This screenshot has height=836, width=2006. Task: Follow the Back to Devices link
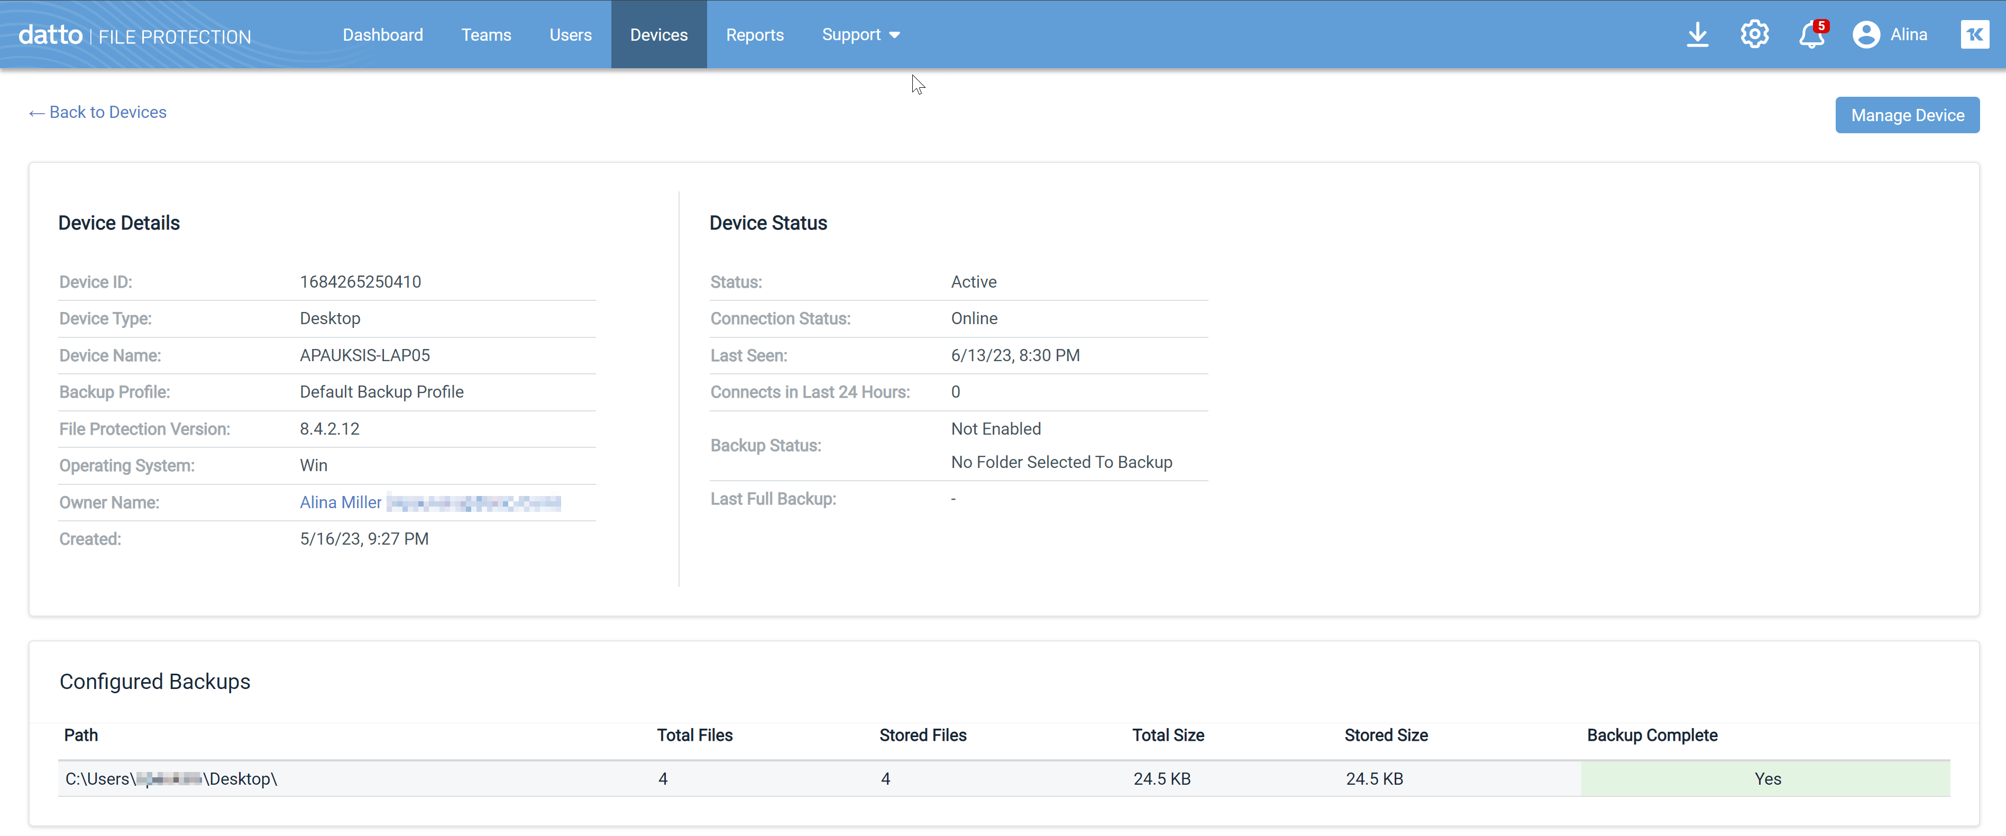pyautogui.click(x=107, y=112)
